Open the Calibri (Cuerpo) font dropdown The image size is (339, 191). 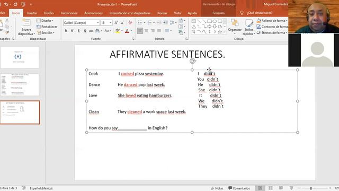click(x=97, y=22)
